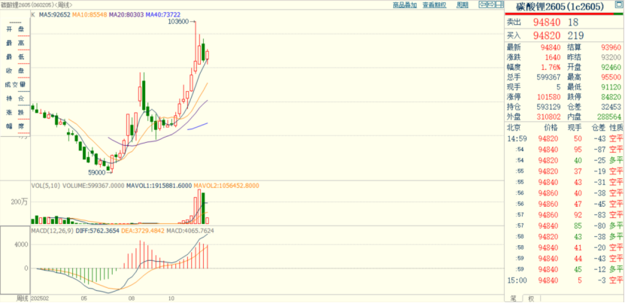Select the MA10:85548 legend label
Viewport: 625px width, 303px height.
90,15
